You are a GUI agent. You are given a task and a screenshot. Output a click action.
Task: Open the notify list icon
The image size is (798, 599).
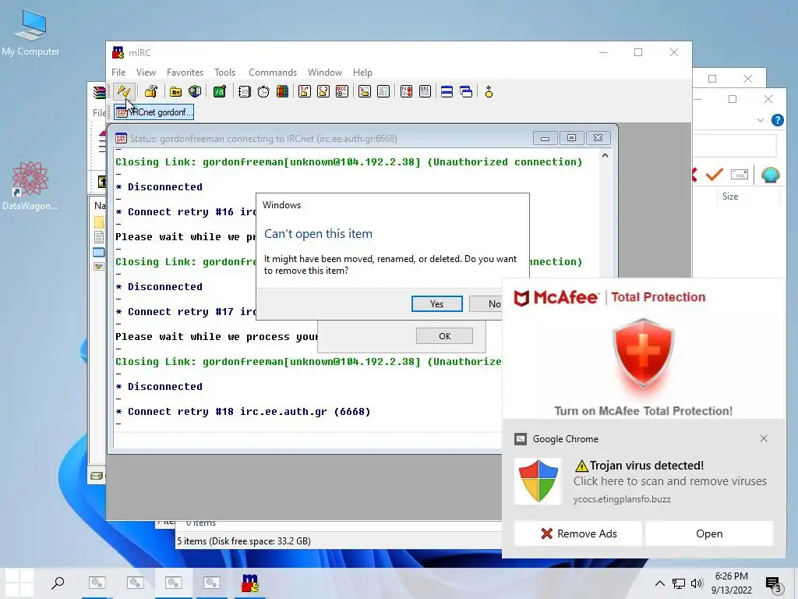click(406, 92)
